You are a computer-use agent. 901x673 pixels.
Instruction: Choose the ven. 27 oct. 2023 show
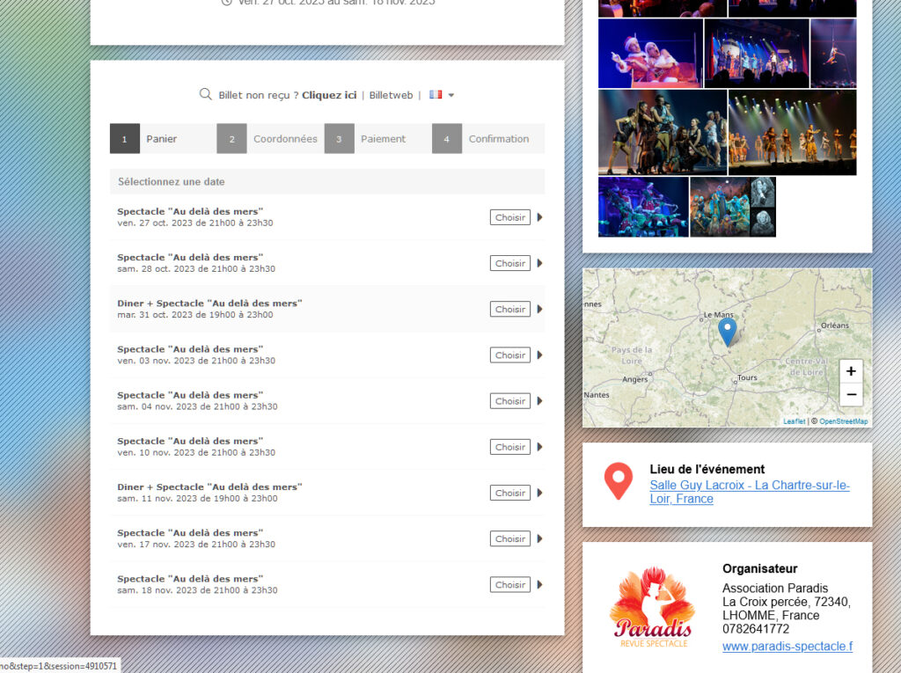[x=509, y=217]
